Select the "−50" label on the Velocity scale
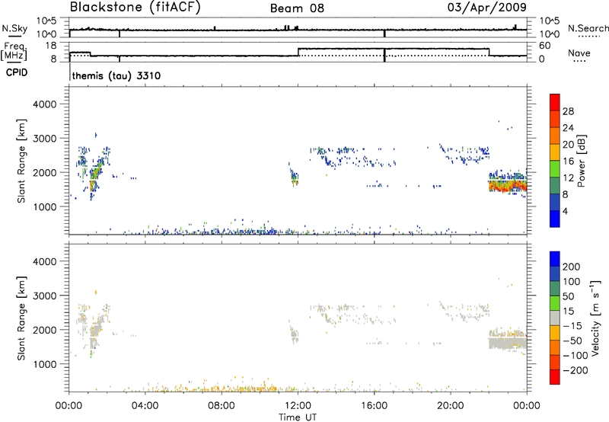The image size is (609, 422). [572, 340]
